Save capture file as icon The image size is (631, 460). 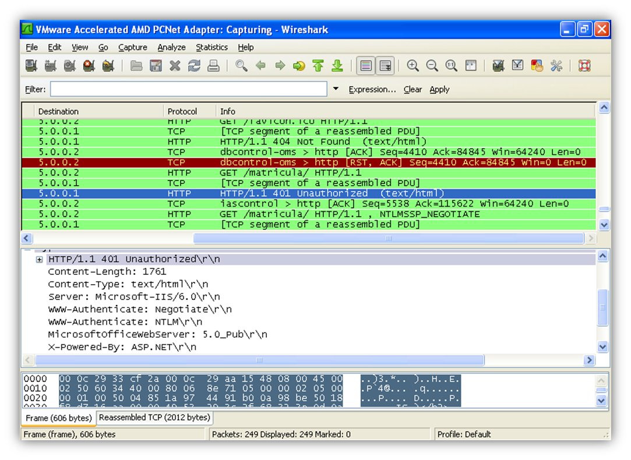pos(156,66)
